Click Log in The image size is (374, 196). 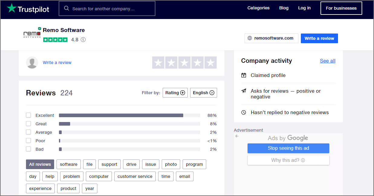coord(304,8)
